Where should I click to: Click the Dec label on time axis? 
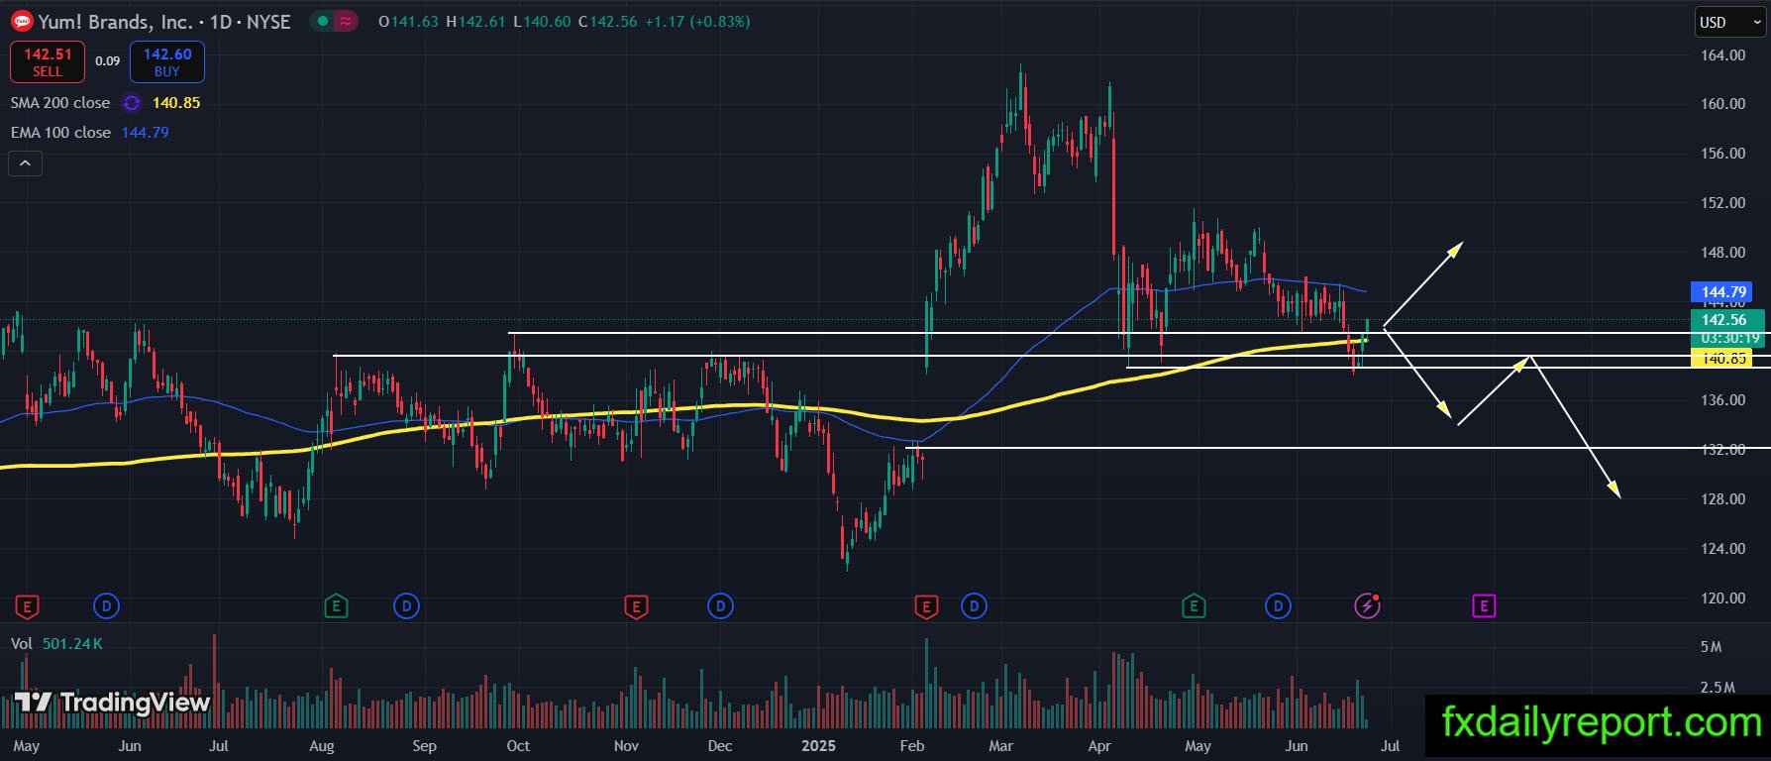point(720,746)
